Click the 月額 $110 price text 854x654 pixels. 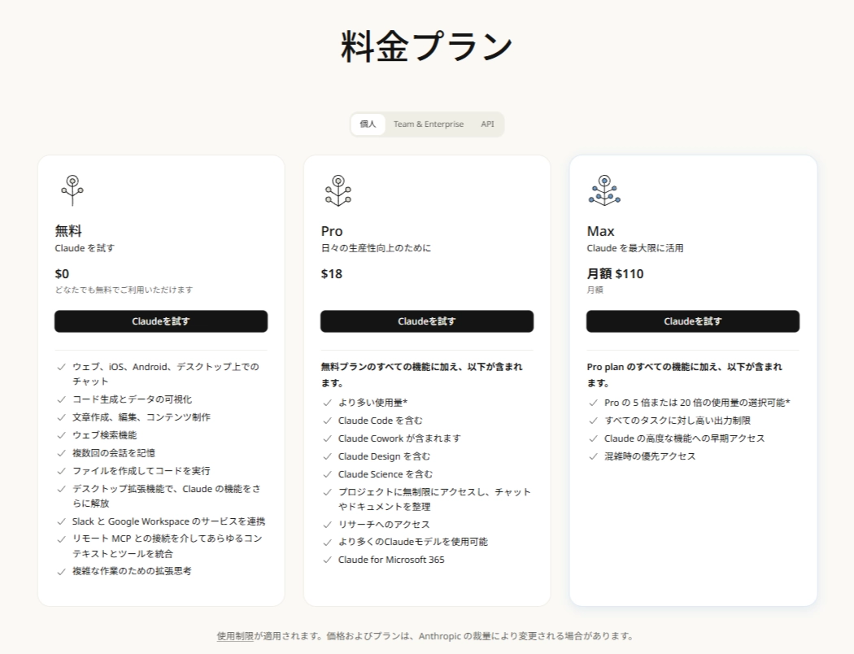point(615,274)
